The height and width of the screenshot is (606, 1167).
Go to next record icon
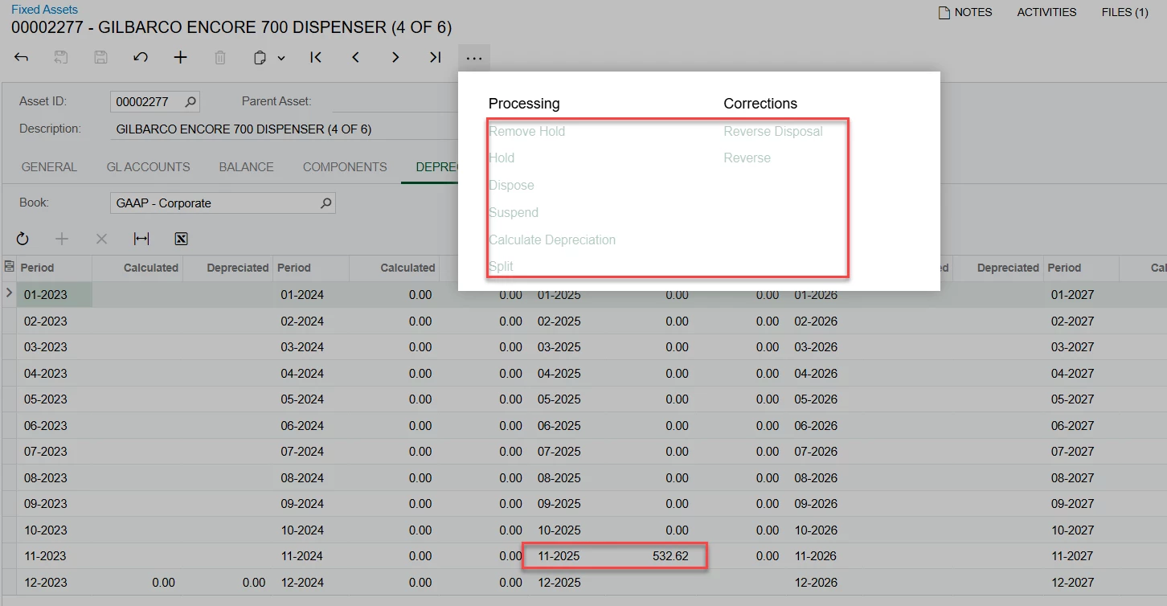pos(395,58)
